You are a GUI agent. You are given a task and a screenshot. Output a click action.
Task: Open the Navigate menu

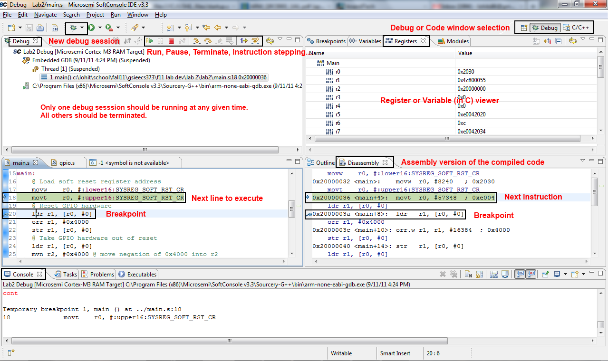tap(45, 15)
